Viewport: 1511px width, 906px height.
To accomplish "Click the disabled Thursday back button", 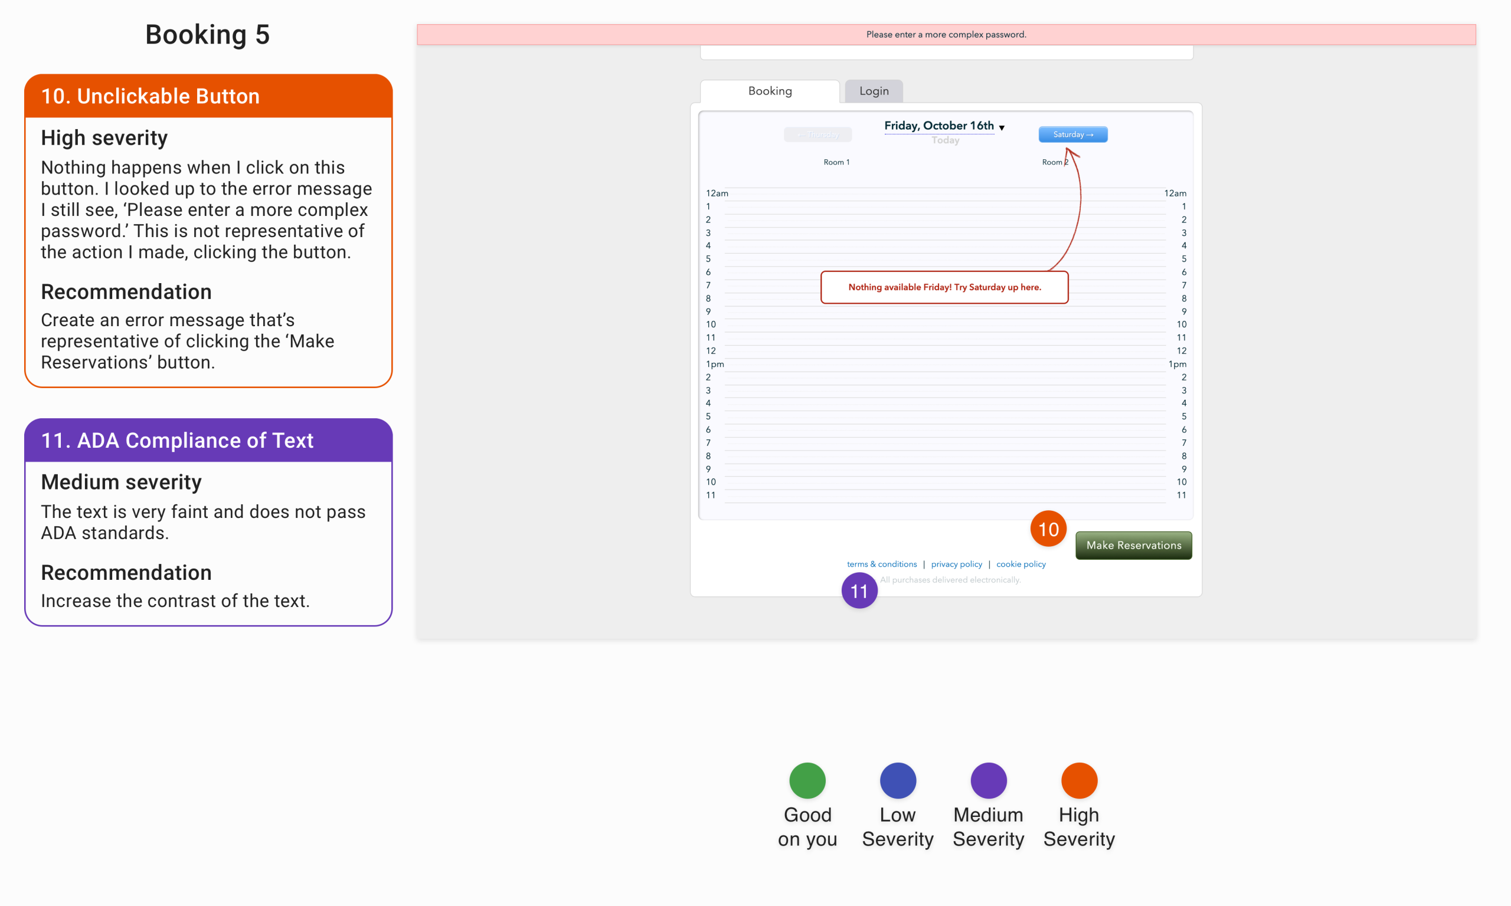I will (817, 134).
